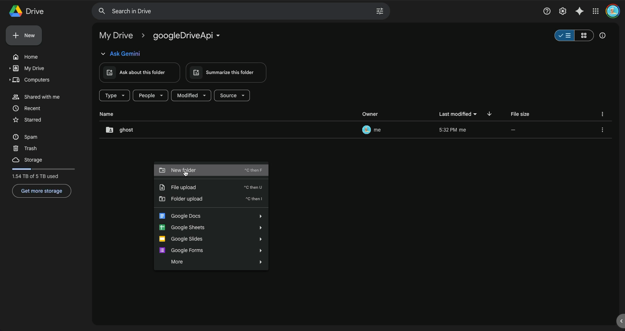Open more actions for ghost folder
The height and width of the screenshot is (331, 625).
pos(602,130)
